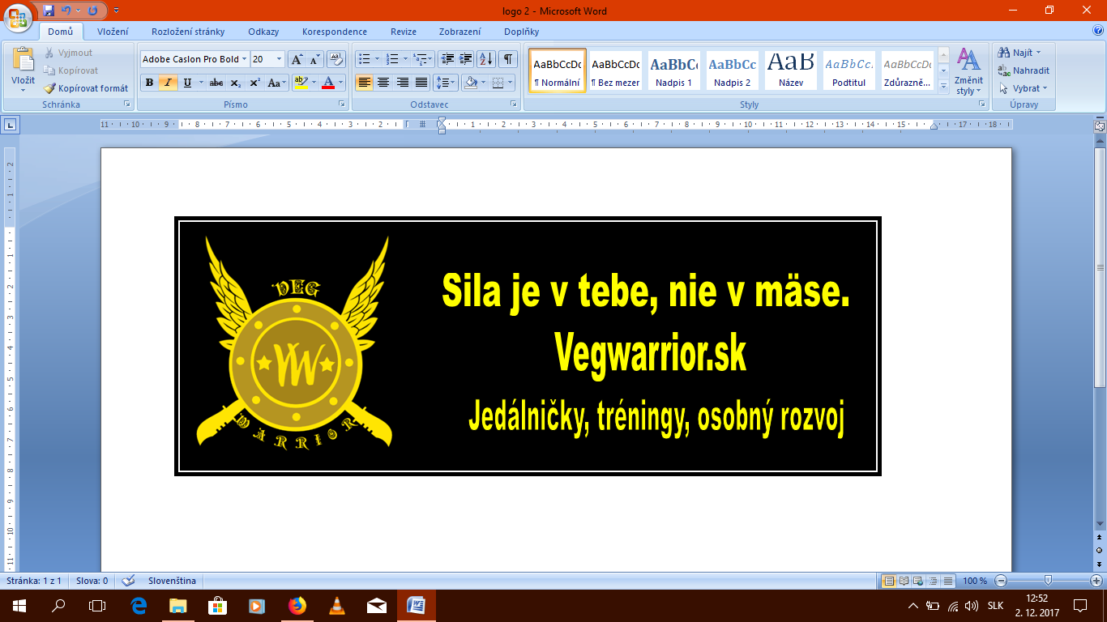This screenshot has width=1107, height=622.
Task: Apply superscript formatting
Action: point(254,83)
